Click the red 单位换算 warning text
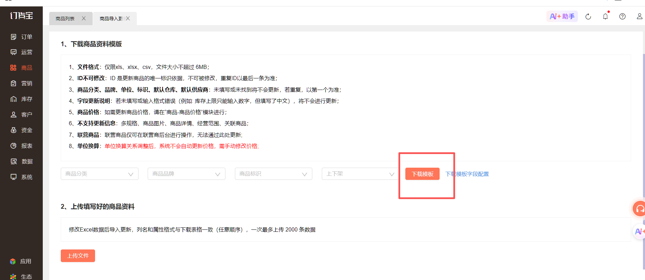The image size is (645, 280). pyautogui.click(x=182, y=146)
